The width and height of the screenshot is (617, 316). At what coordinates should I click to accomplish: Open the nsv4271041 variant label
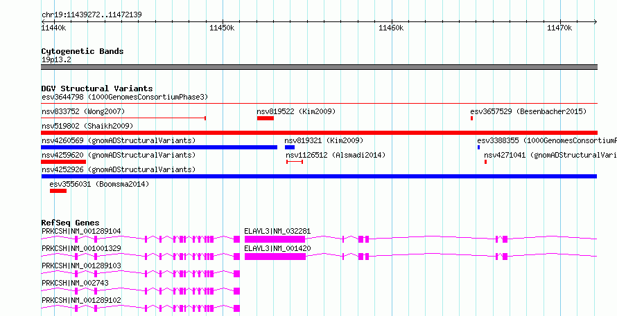[550, 155]
